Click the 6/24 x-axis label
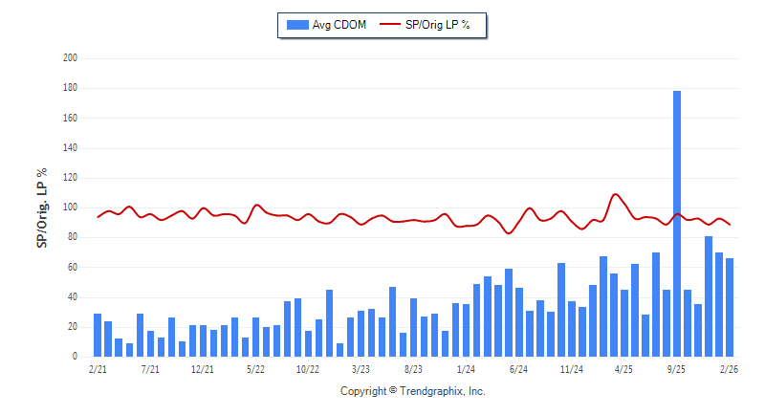The width and height of the screenshot is (765, 415). coord(519,368)
